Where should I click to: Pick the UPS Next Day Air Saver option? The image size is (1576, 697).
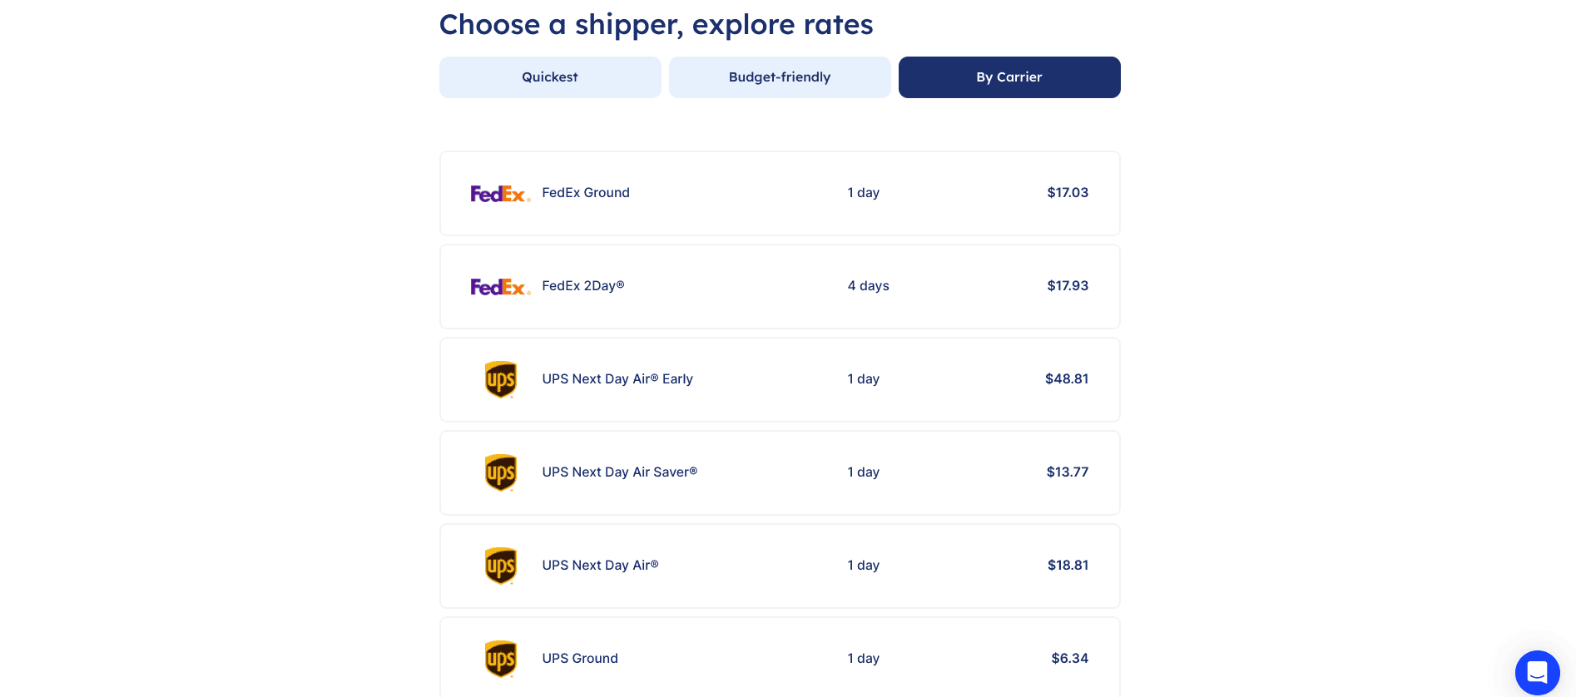pos(780,472)
